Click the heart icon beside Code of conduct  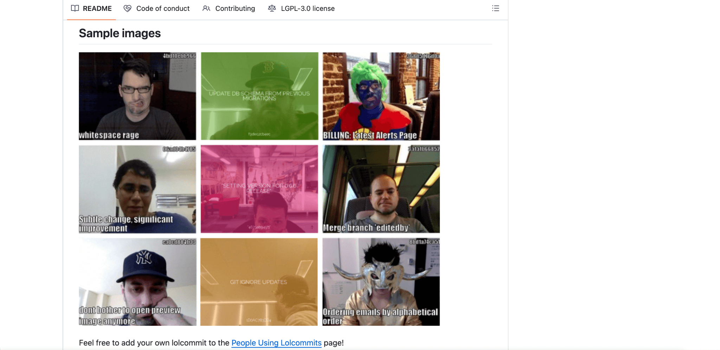click(128, 8)
